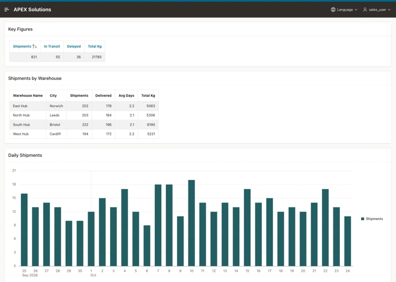Image resolution: width=396 pixels, height=282 pixels.
Task: Click the Sep 2026 axis label
Action: point(30,275)
